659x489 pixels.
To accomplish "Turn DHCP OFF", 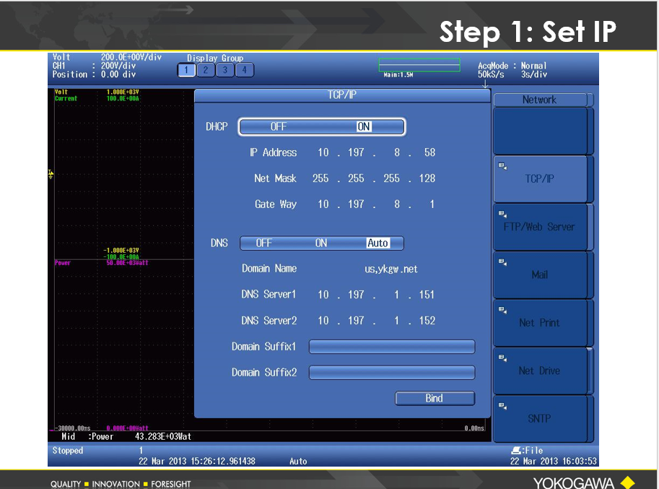I will 279,126.
